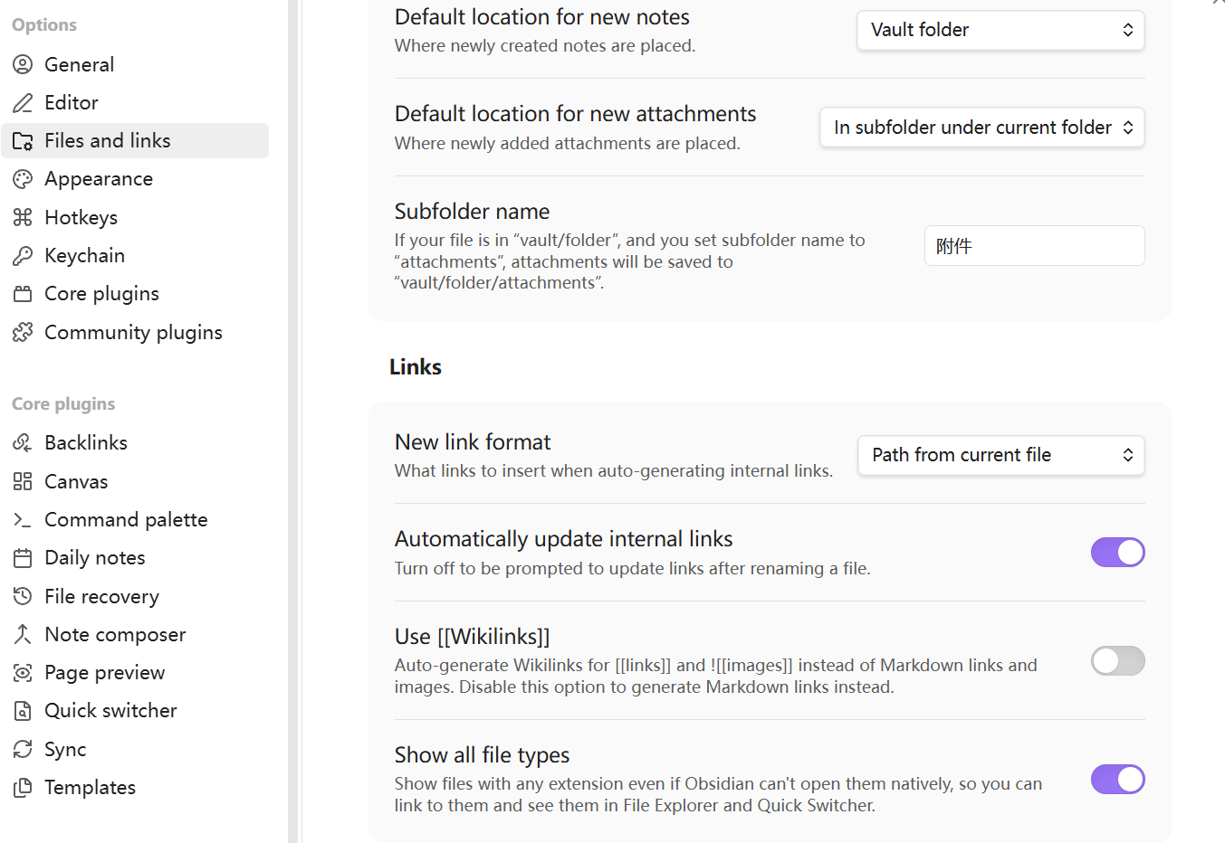This screenshot has height=843, width=1225.
Task: Open the New link format dropdown
Action: pos(1000,455)
